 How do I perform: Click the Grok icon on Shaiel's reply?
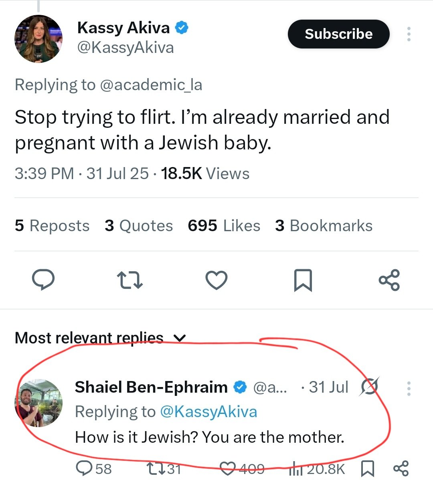click(369, 387)
